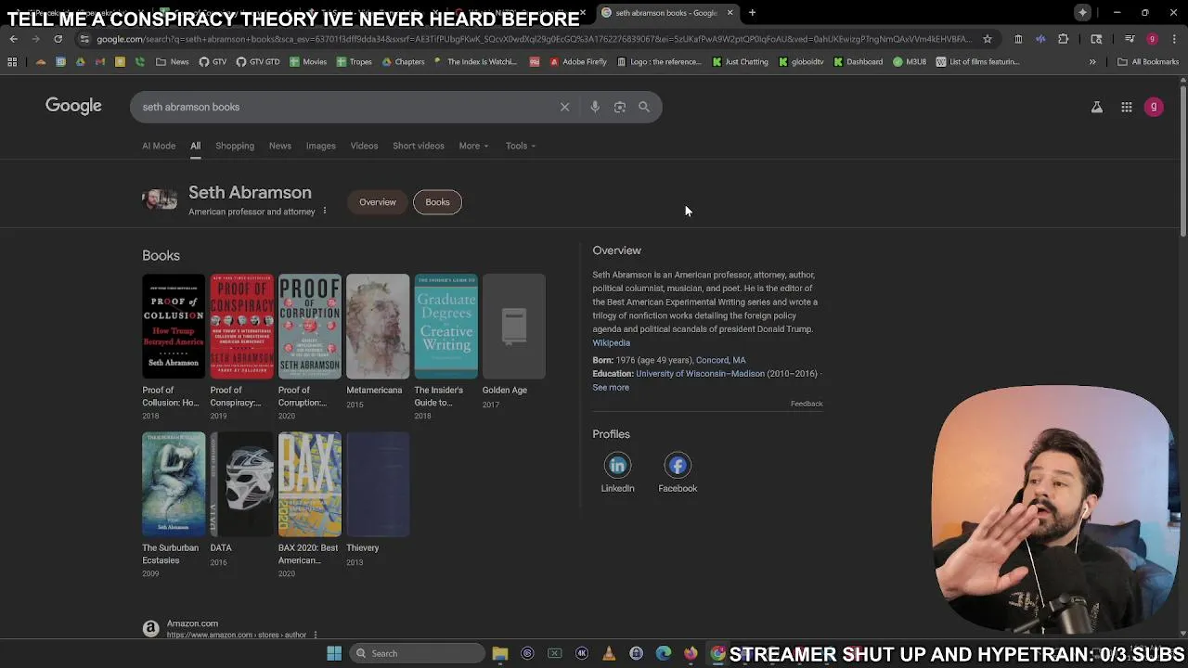
Task: Start voice search with the microphone icon
Action: pos(595,107)
